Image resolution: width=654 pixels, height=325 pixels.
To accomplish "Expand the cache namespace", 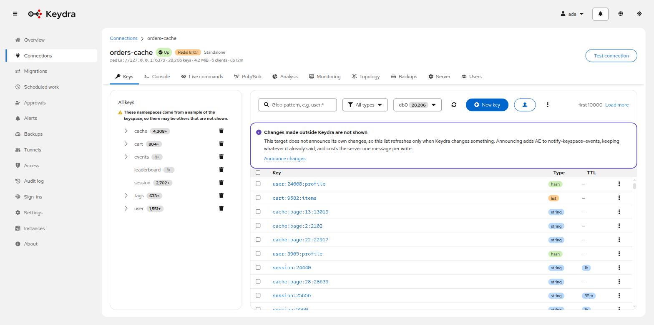I will pos(126,131).
